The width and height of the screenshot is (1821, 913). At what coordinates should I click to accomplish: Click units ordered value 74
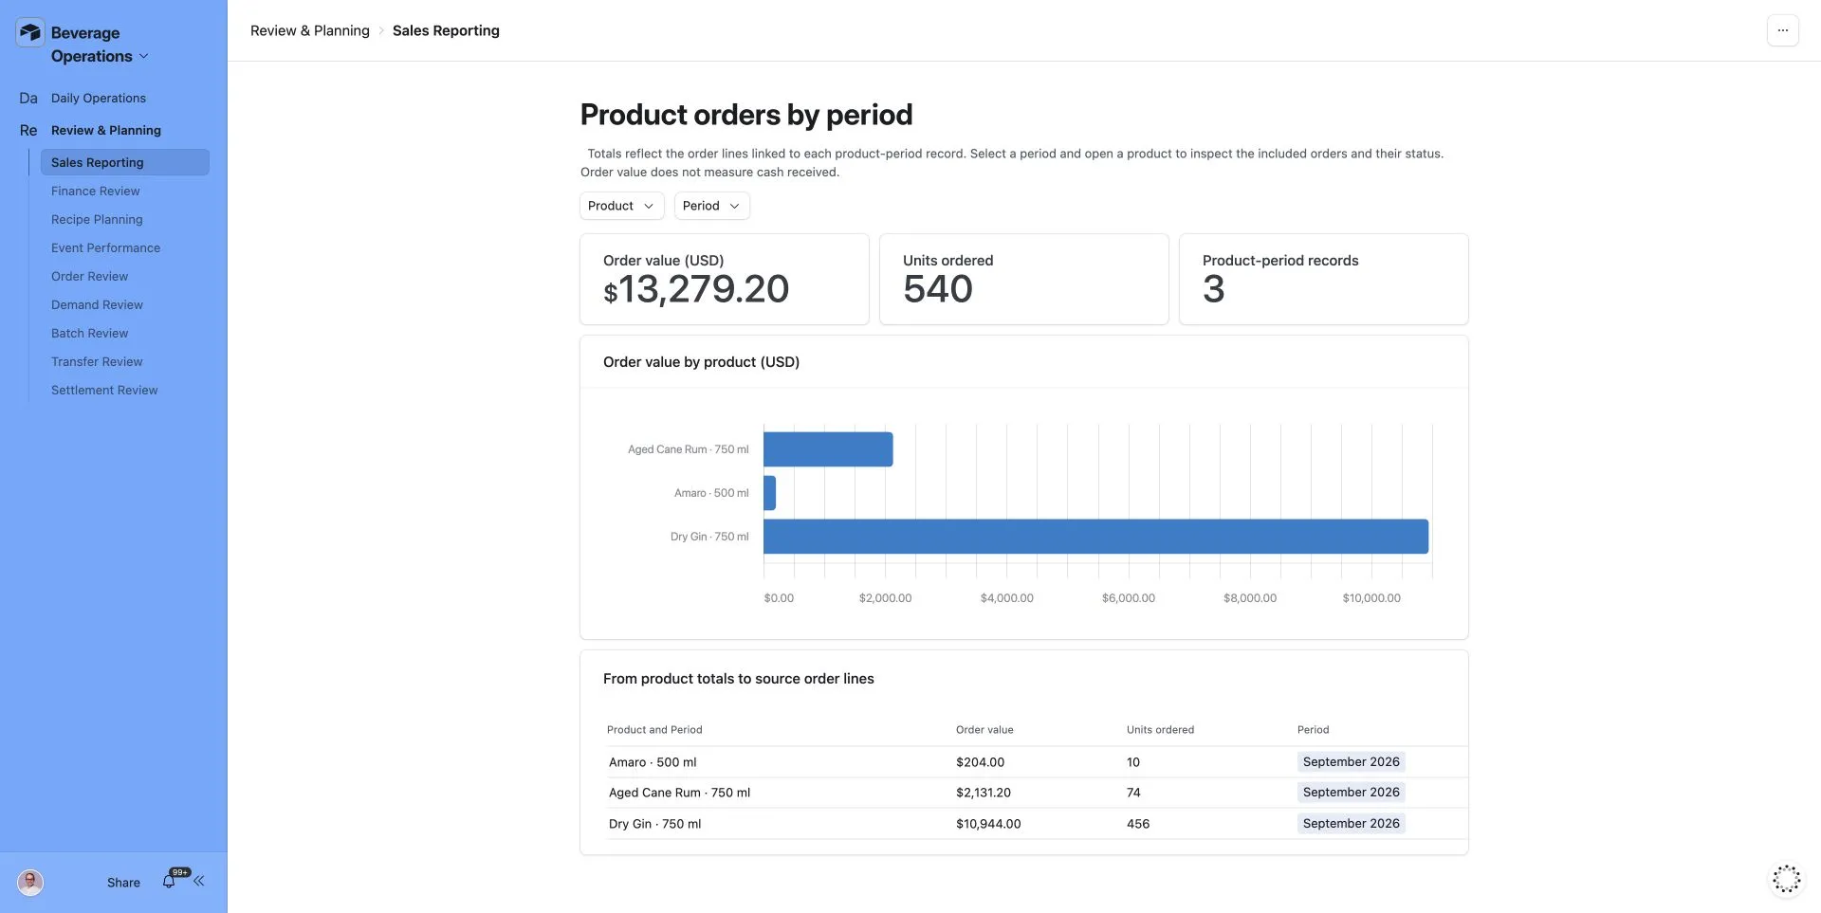point(1133,793)
